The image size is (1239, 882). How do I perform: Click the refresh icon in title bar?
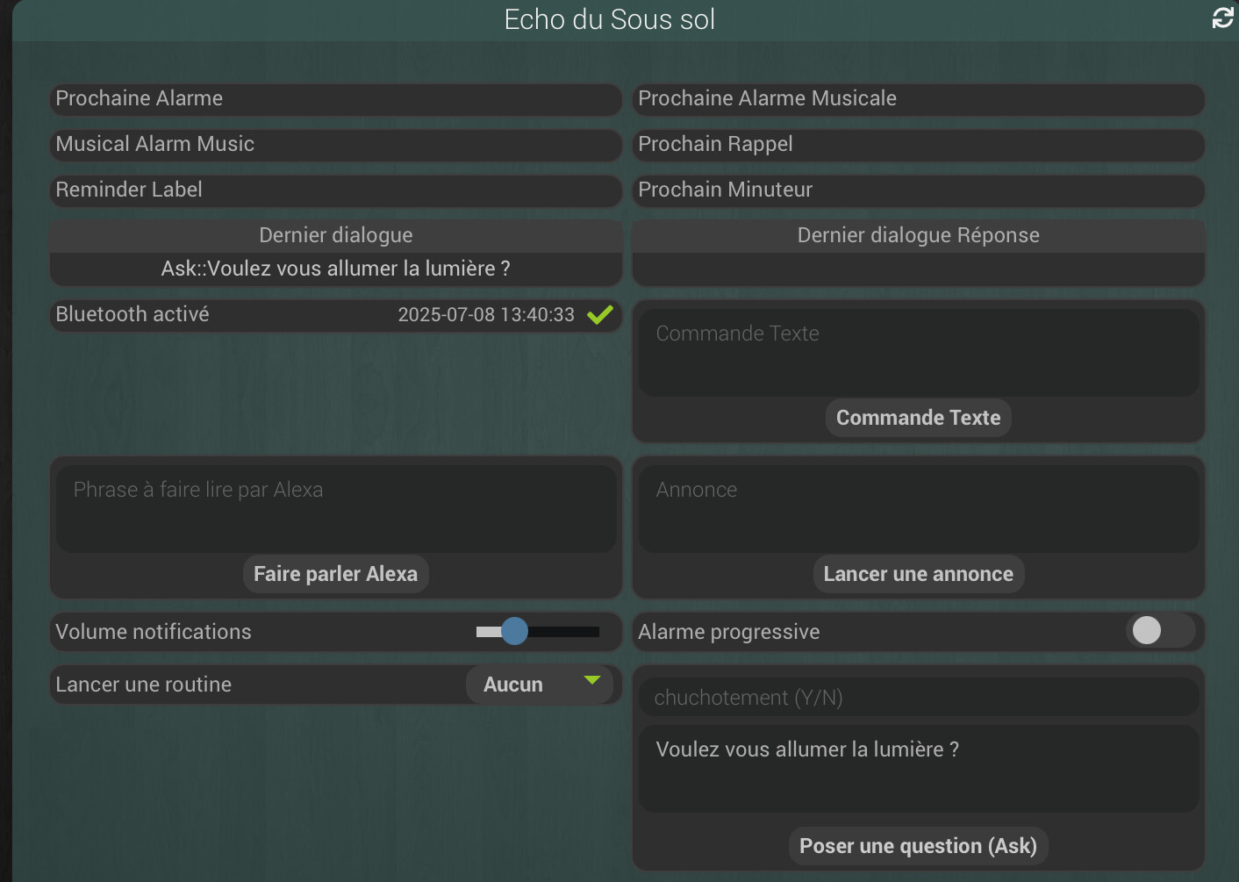tap(1222, 18)
